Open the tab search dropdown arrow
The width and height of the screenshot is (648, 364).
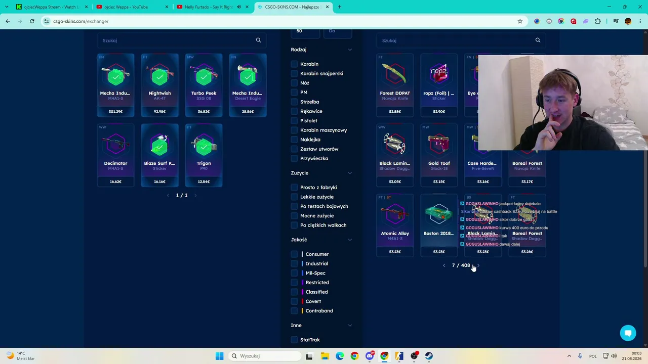tap(6, 7)
